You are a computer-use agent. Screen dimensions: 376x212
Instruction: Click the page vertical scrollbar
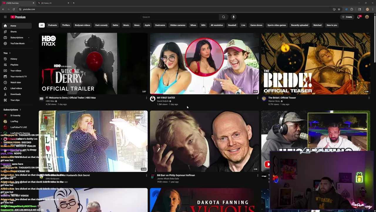pos(375,38)
